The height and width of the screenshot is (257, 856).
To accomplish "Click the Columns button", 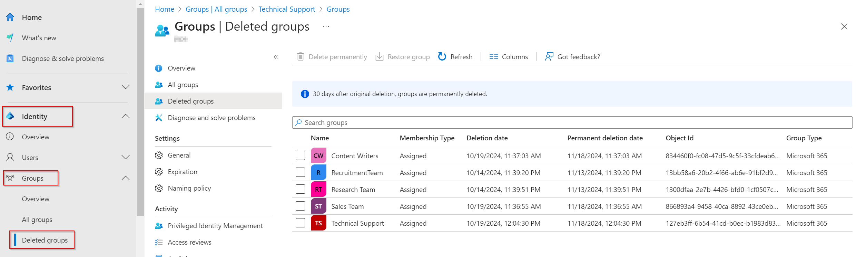I will point(509,56).
